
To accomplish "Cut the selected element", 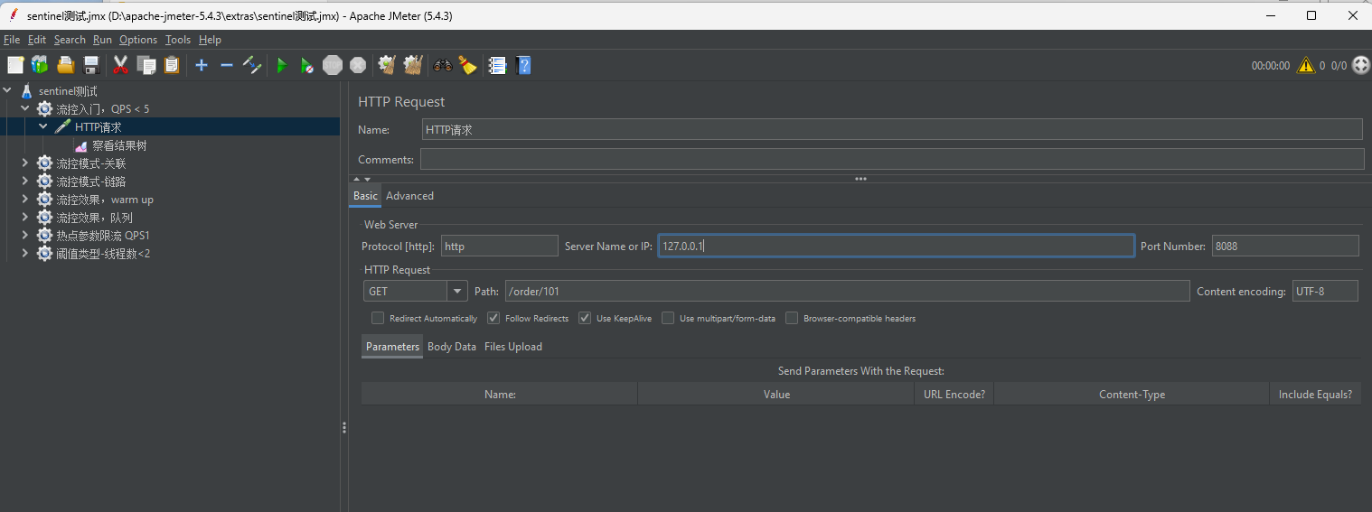I will tap(120, 65).
